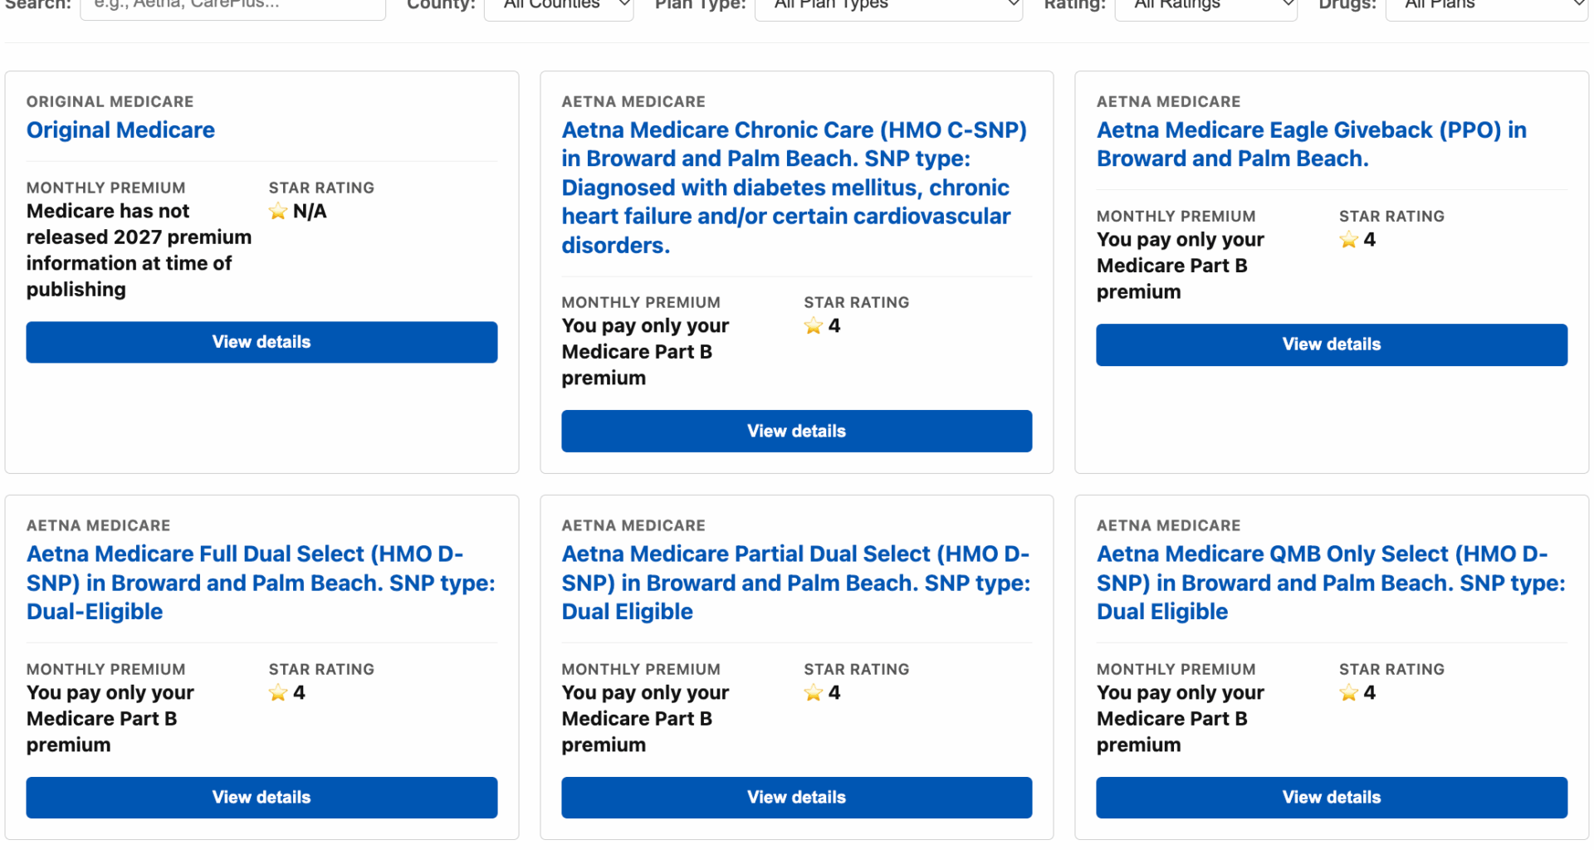This screenshot has height=850, width=1594.
Task: View details for the QMB Only Select plan
Action: tap(1332, 798)
